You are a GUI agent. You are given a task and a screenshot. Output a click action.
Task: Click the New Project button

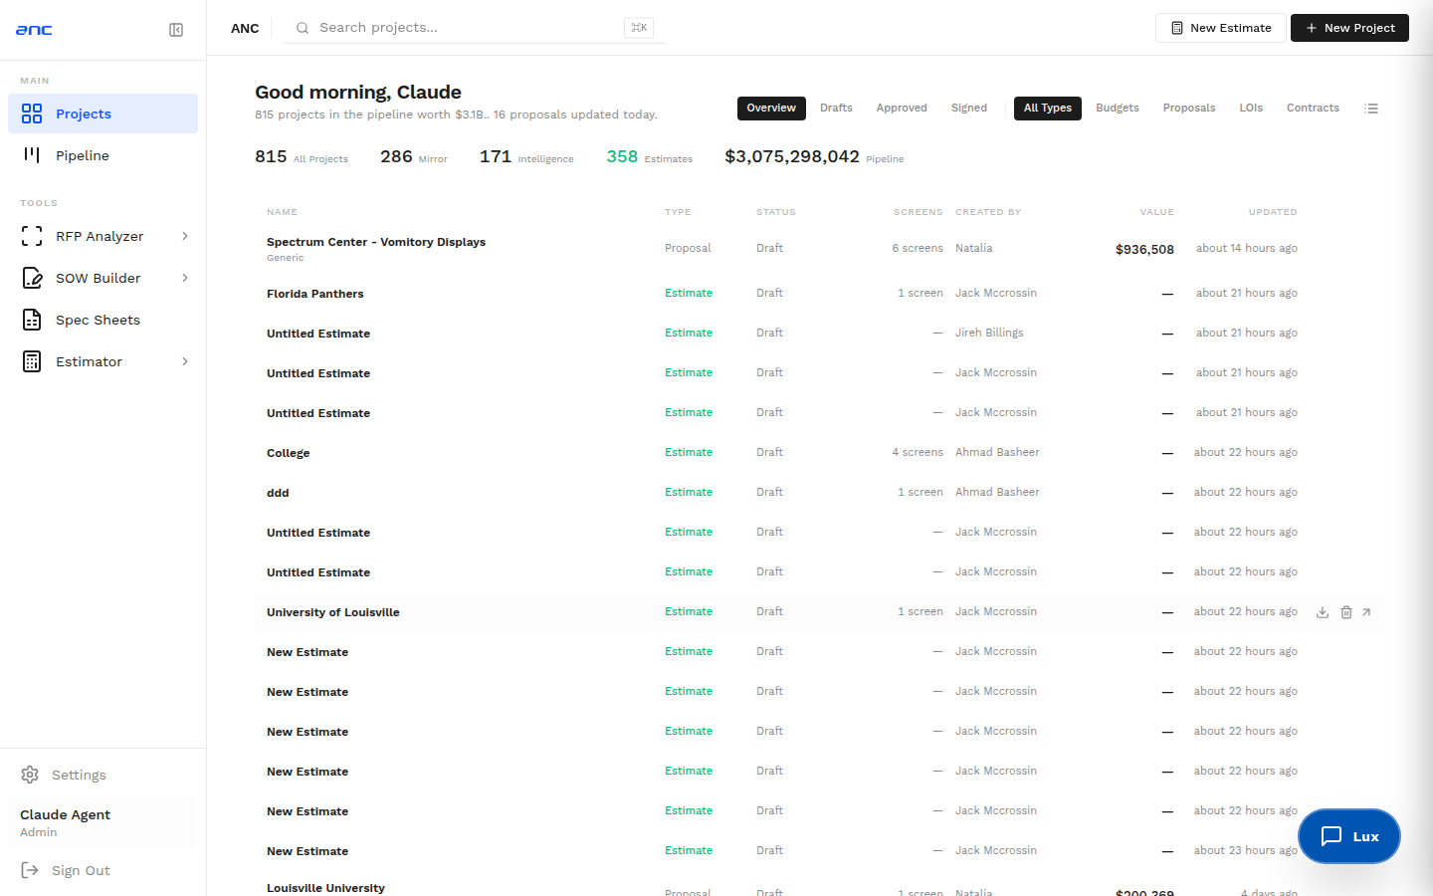[x=1349, y=28]
